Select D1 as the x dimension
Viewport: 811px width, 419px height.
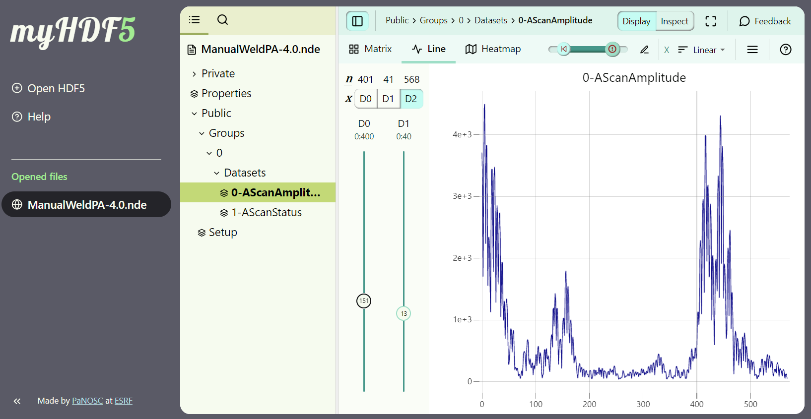point(388,99)
